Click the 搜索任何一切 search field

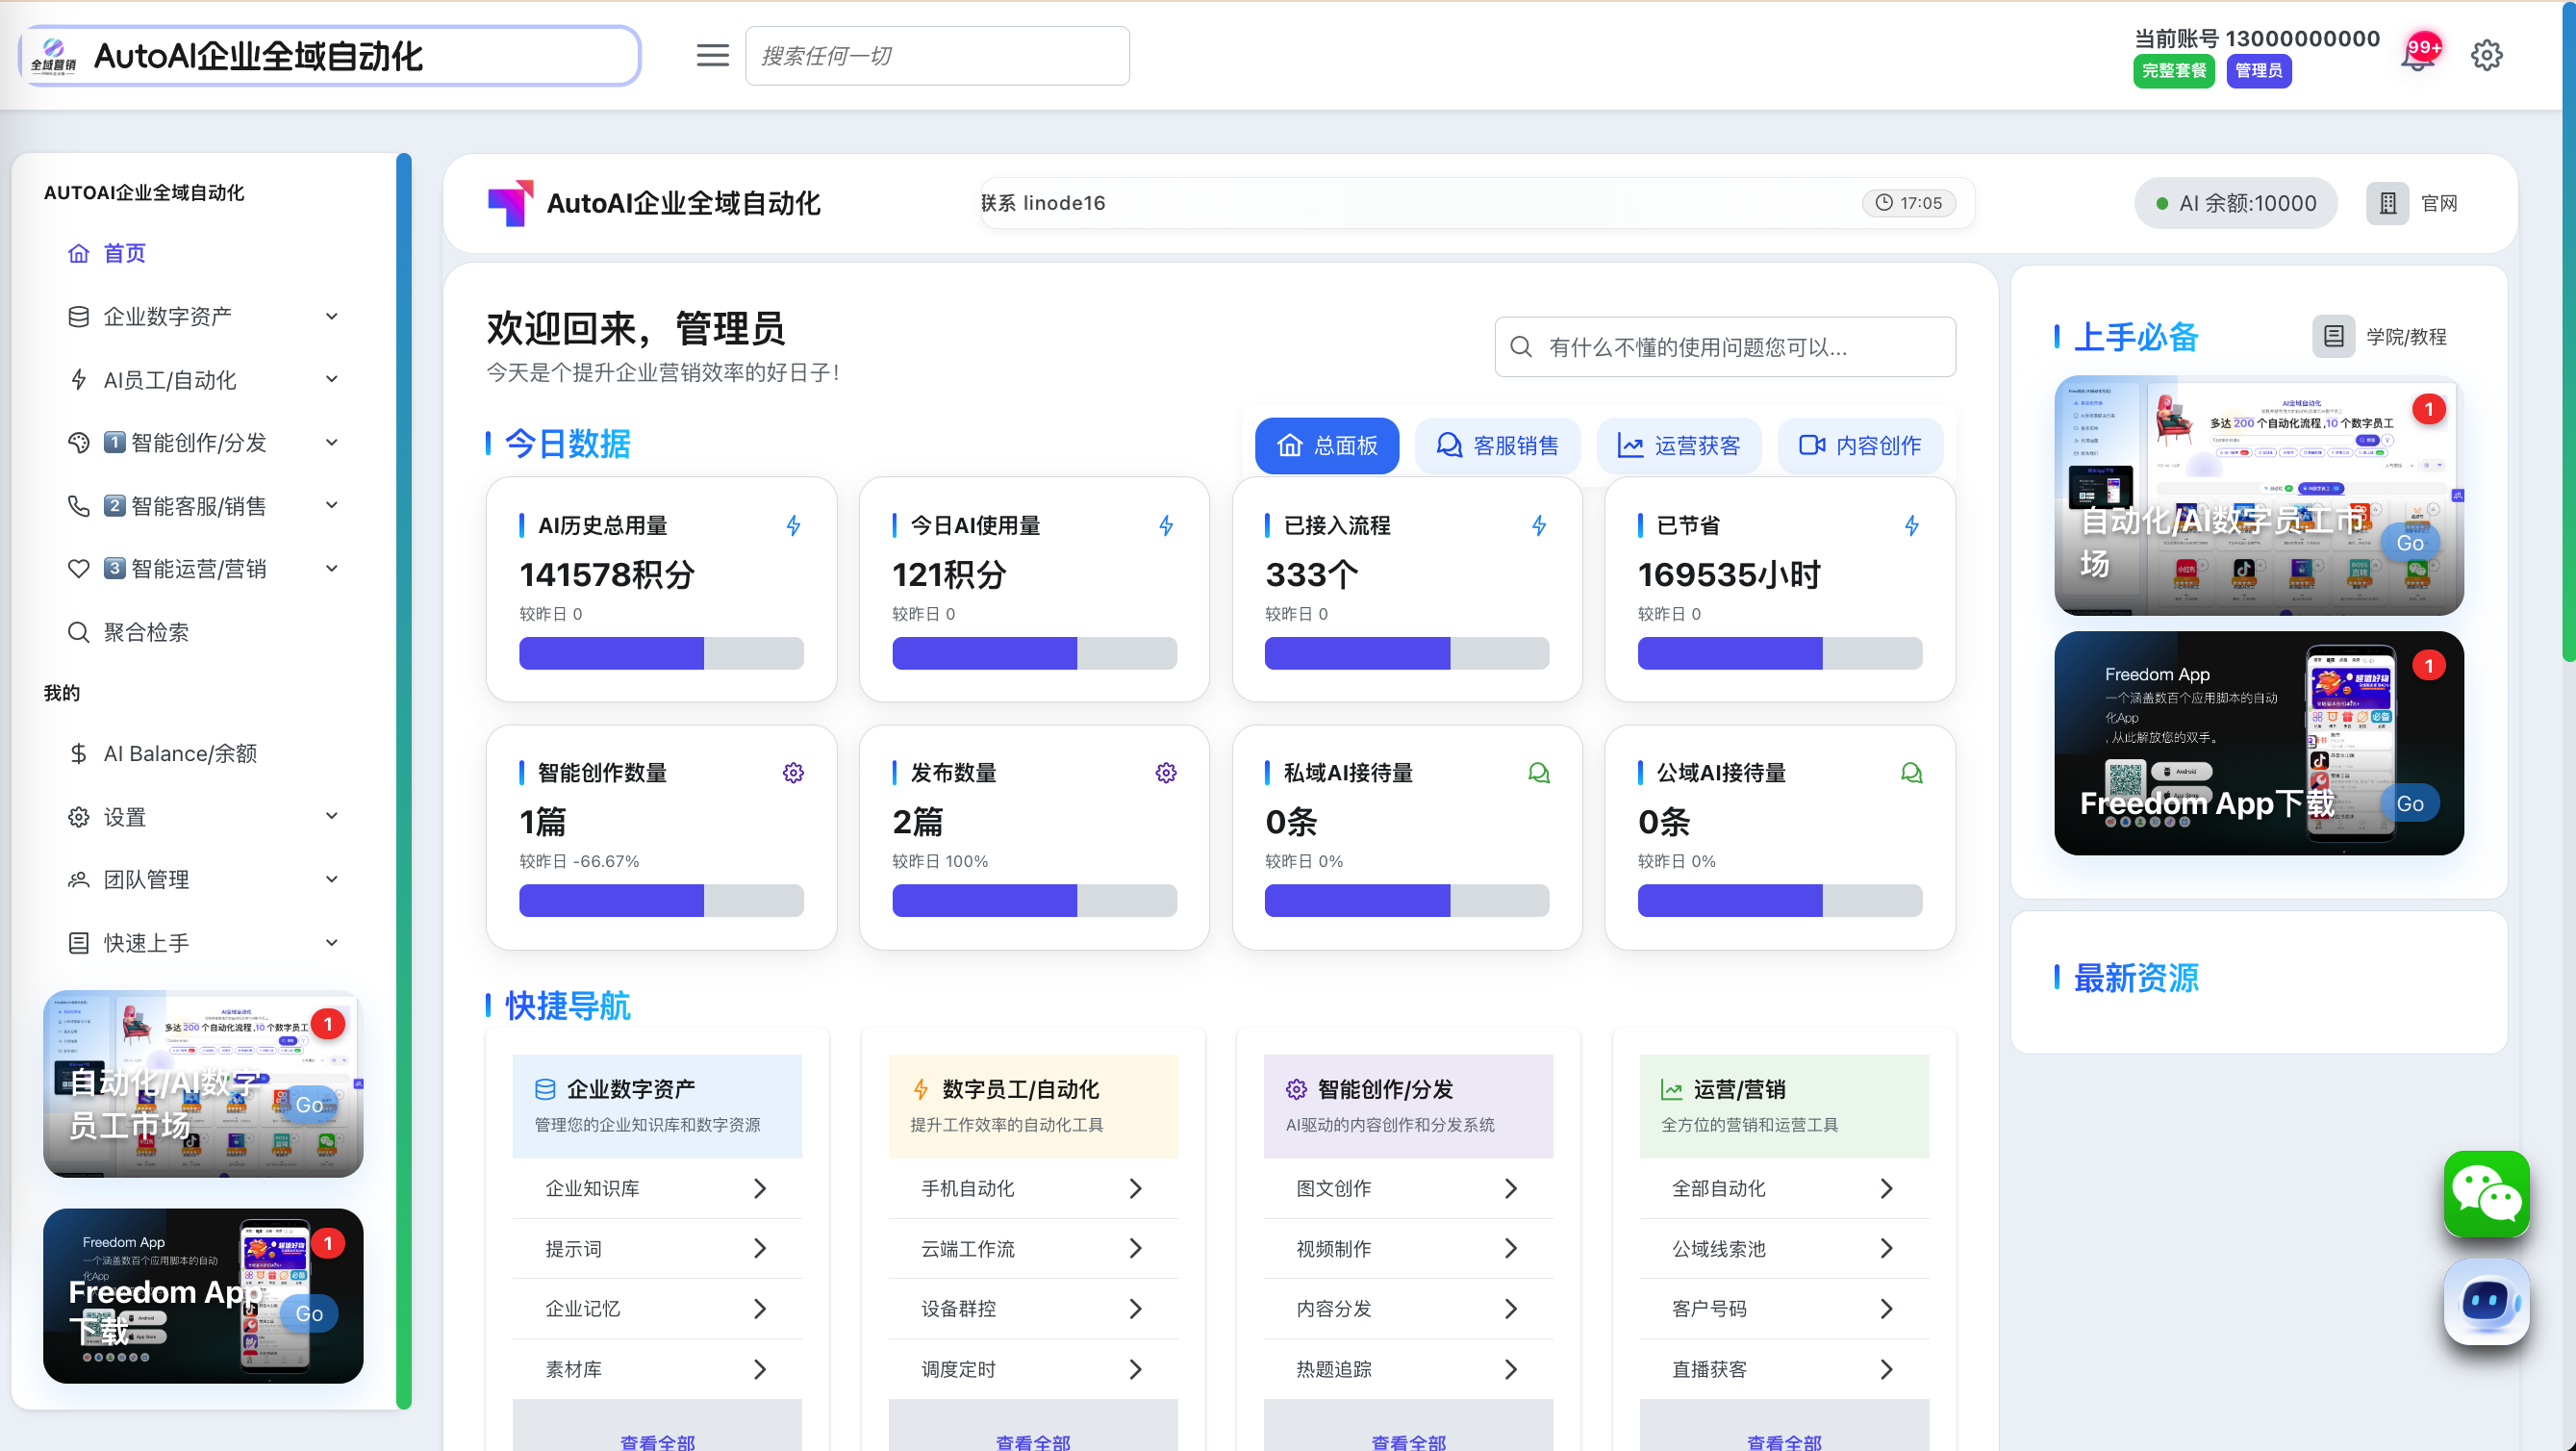tap(937, 56)
